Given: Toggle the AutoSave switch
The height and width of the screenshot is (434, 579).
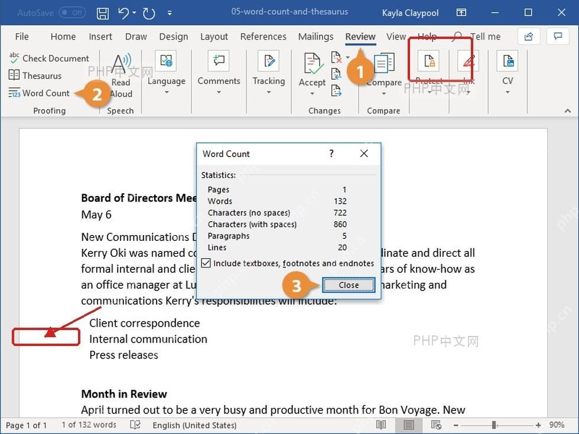Looking at the screenshot, I should [x=72, y=13].
